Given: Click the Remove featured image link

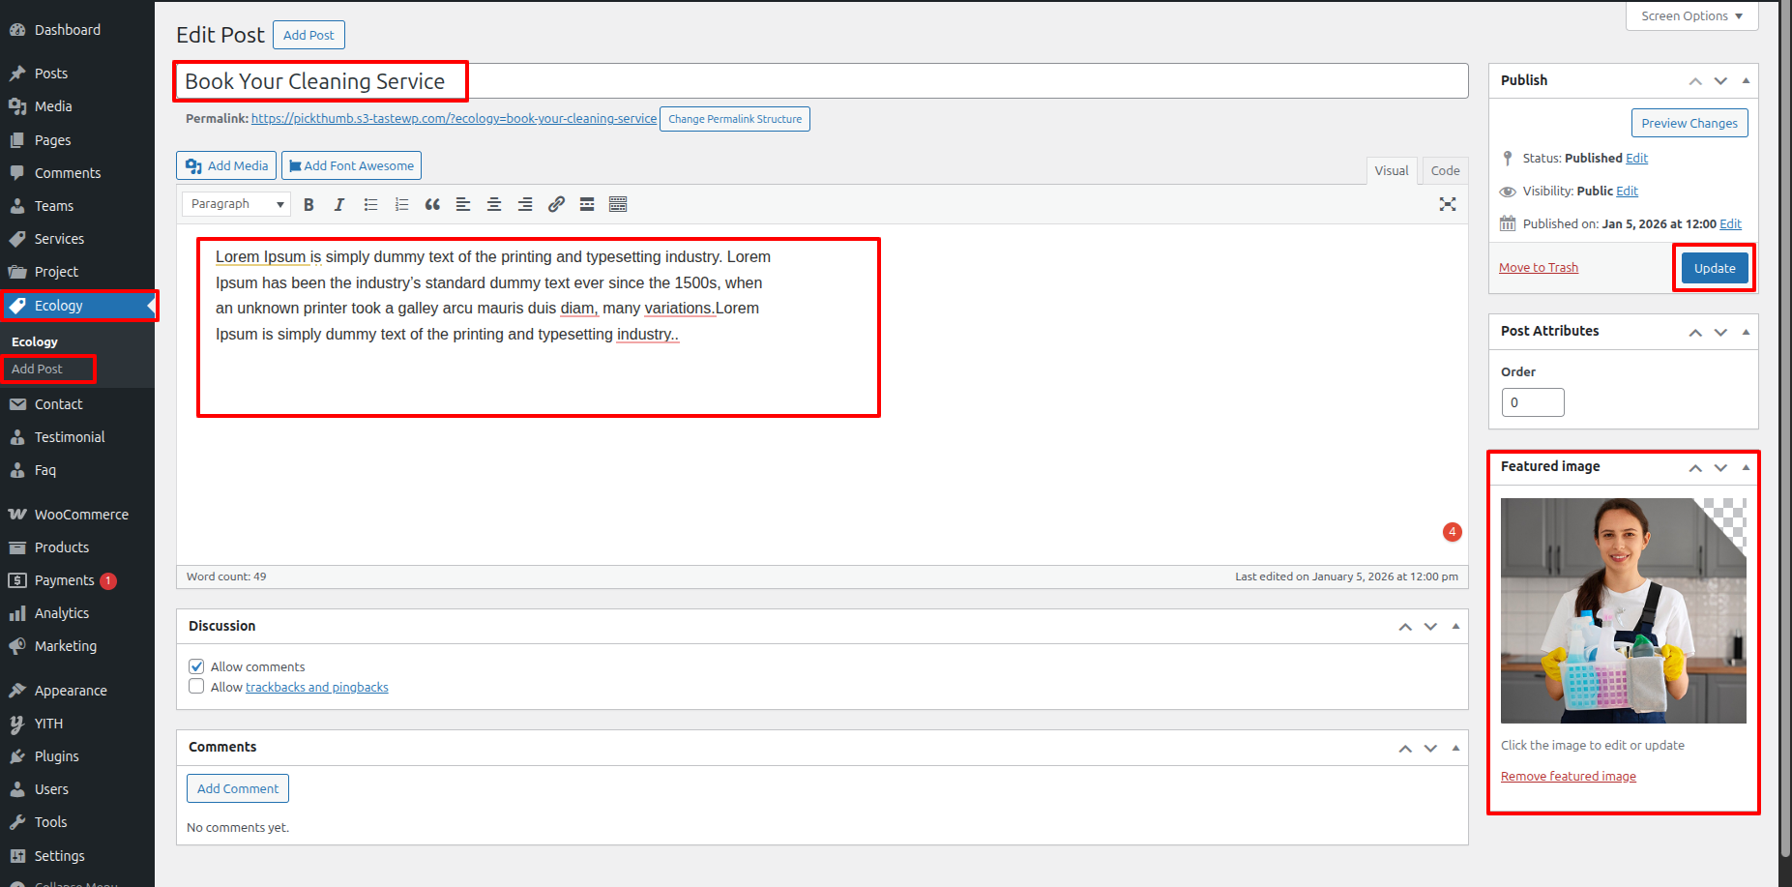Looking at the screenshot, I should tap(1568, 777).
